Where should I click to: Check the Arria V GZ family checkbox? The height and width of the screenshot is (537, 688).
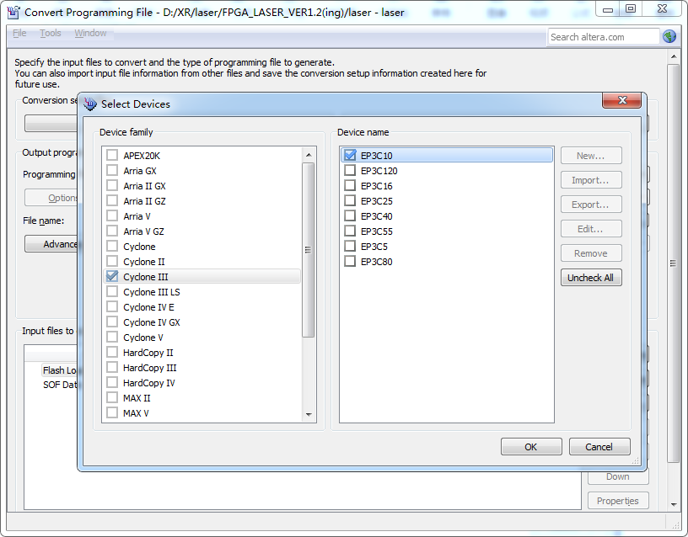(x=112, y=231)
